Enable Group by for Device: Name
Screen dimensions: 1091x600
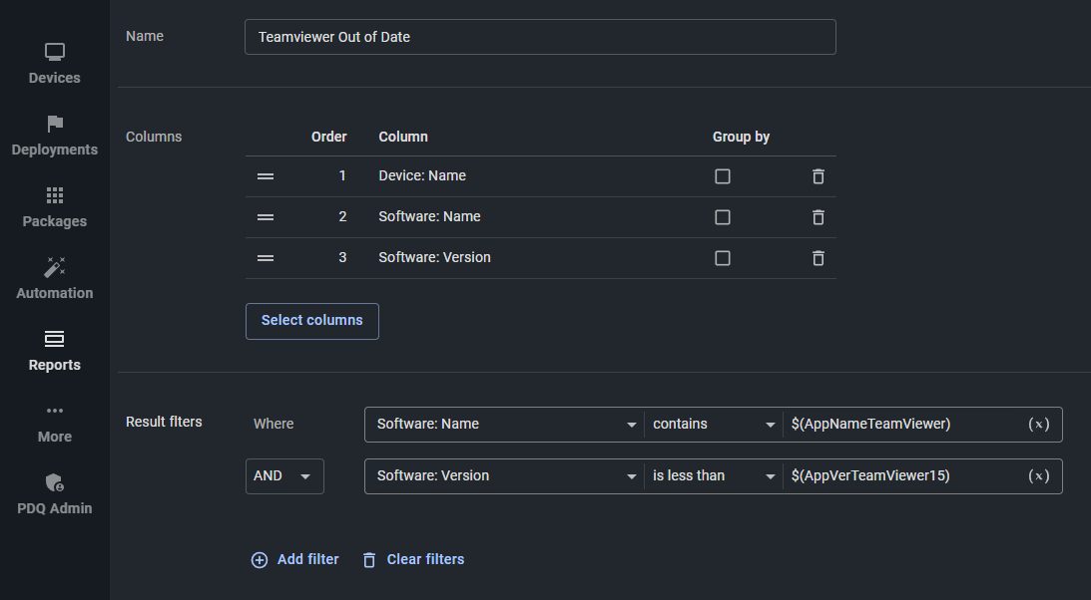point(723,176)
